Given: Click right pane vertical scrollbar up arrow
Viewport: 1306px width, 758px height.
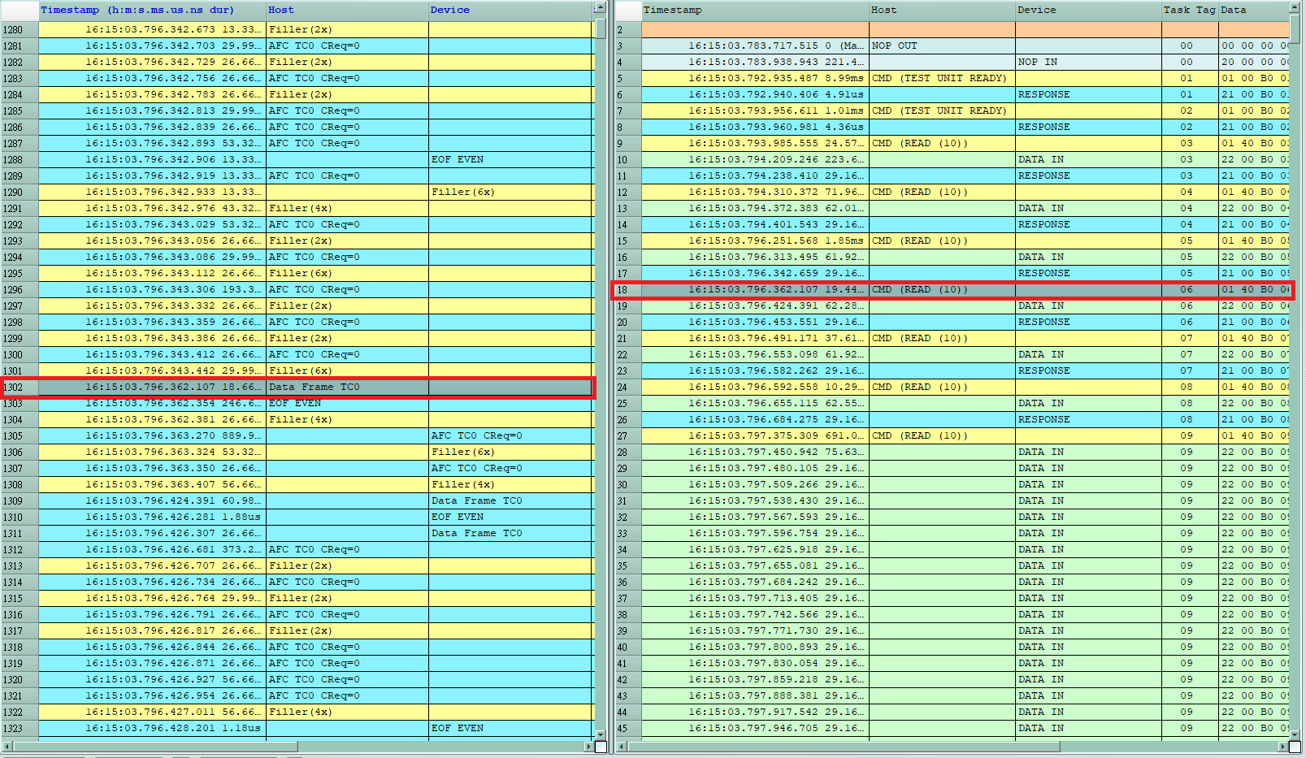Looking at the screenshot, I should 1295,7.
